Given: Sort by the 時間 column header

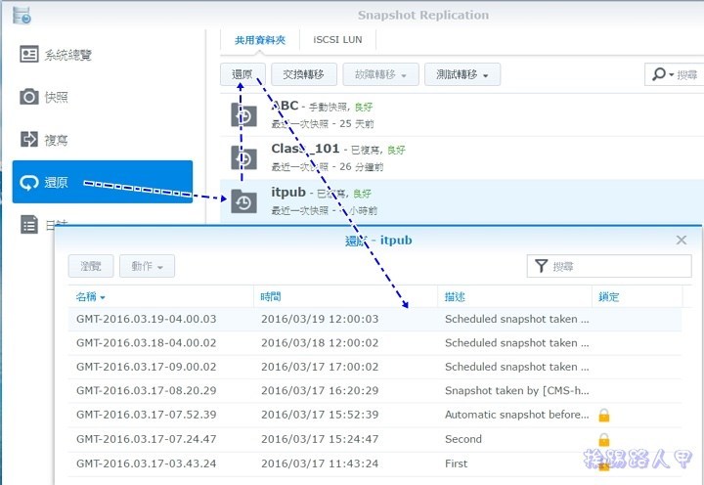Looking at the screenshot, I should [346, 297].
